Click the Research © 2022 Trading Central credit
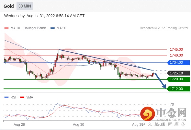The width and height of the screenshot is (191, 130). click(164, 28)
